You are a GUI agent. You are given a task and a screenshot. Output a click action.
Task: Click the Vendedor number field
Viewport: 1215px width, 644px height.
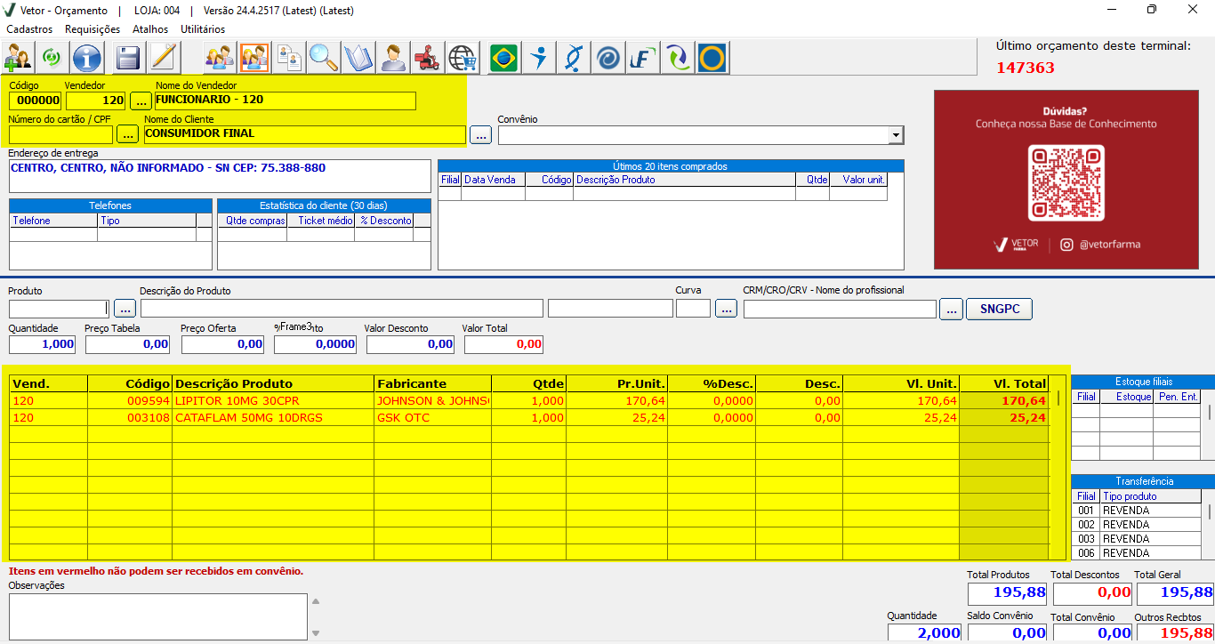click(x=95, y=101)
